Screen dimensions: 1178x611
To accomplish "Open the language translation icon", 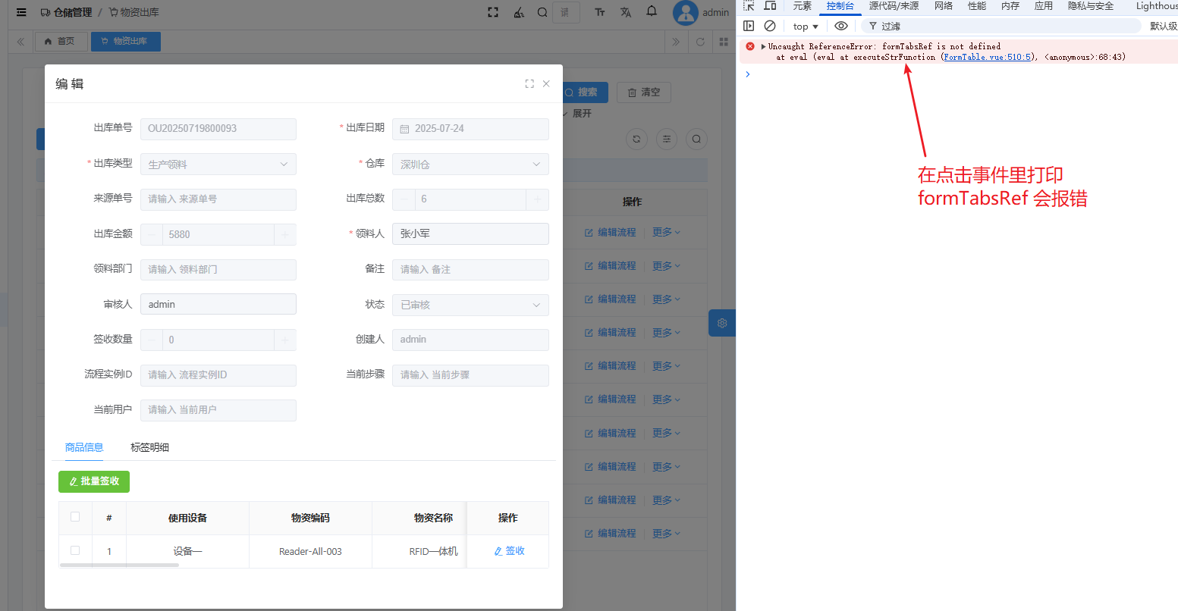I will 626,12.
